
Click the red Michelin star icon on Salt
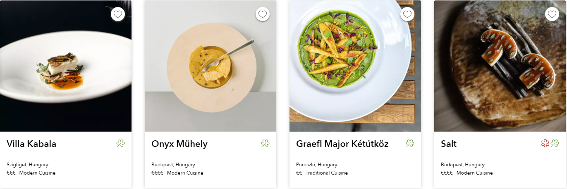(545, 143)
